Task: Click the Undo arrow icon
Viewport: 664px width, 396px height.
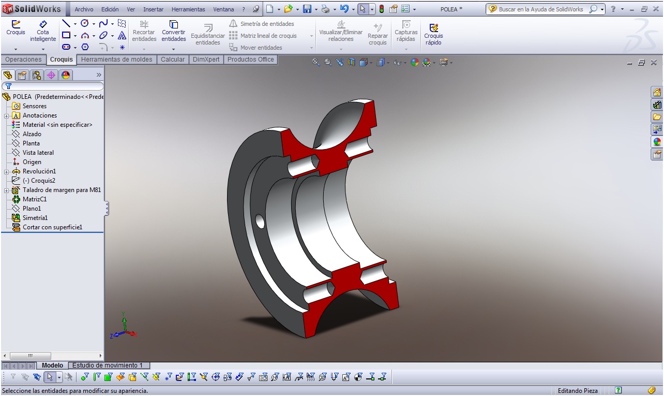Action: tap(344, 9)
